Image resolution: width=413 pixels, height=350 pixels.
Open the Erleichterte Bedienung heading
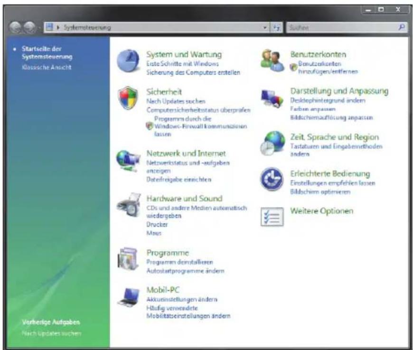pyautogui.click(x=330, y=174)
